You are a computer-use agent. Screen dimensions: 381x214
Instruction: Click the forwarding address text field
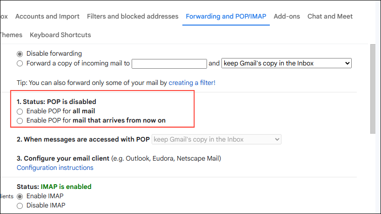click(x=169, y=64)
